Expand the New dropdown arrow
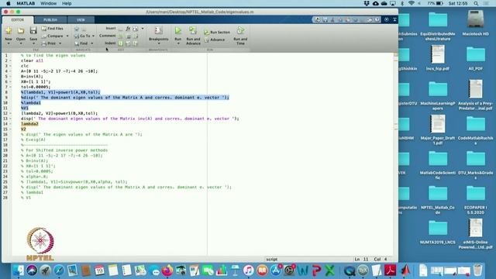 pyautogui.click(x=9, y=43)
